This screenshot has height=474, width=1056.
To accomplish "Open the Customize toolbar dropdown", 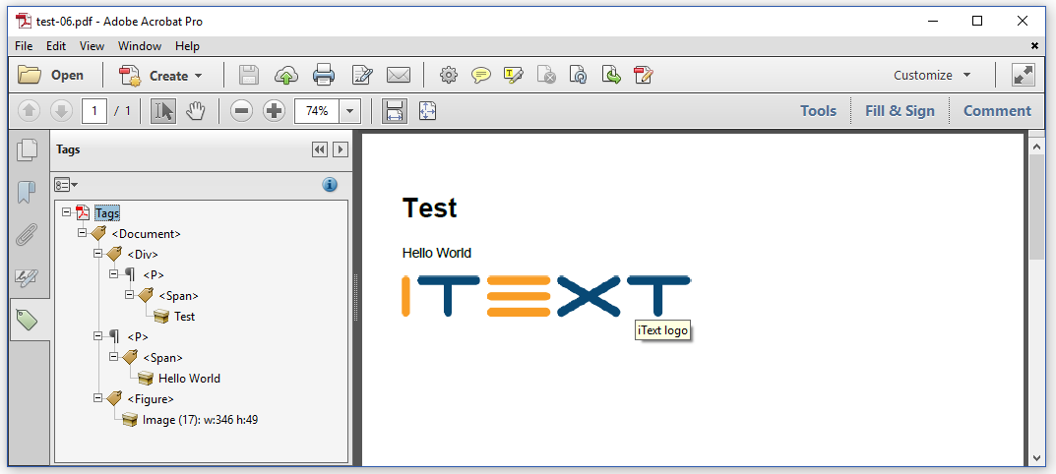I will point(932,76).
